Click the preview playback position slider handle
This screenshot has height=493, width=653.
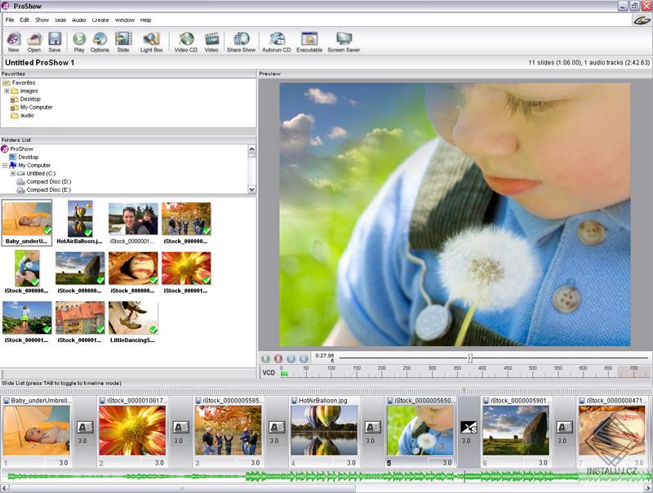[470, 358]
